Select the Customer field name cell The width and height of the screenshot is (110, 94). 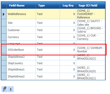(x=21, y=30)
